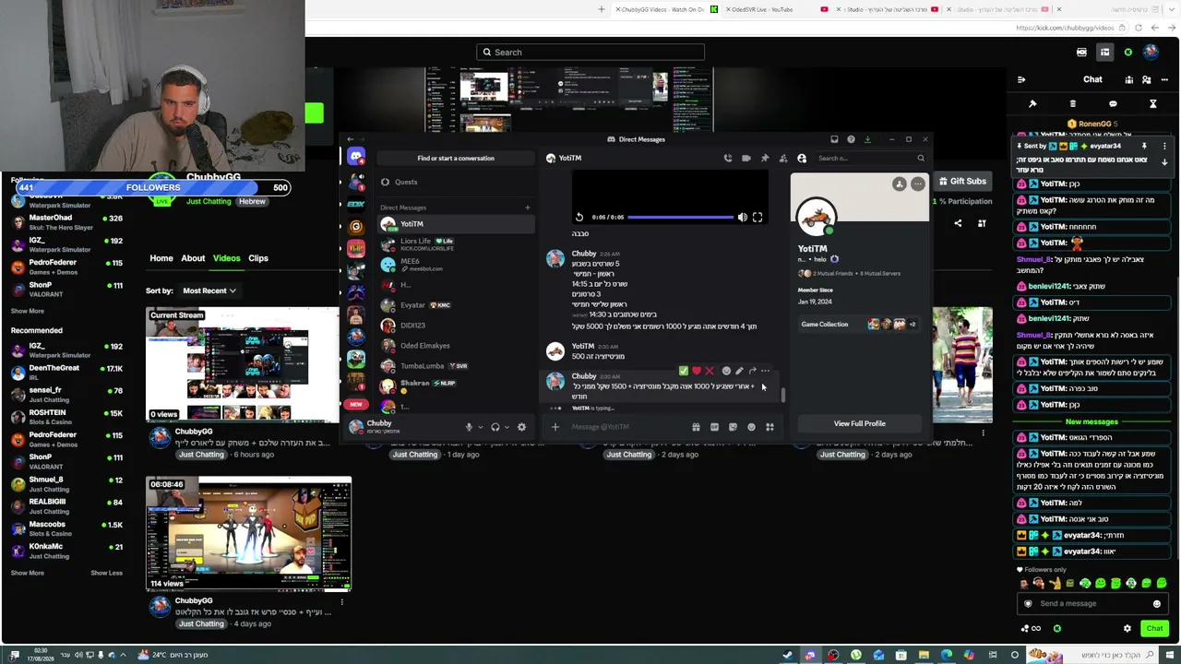Click the Message @YotiTM text box
Image resolution: width=1181 pixels, height=664 pixels.
[x=627, y=427]
